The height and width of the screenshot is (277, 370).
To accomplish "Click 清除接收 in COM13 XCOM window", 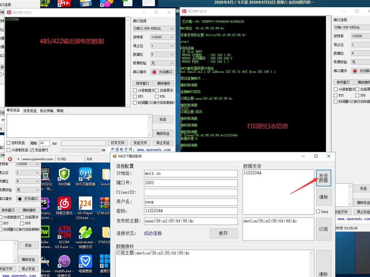I will 164,83.
